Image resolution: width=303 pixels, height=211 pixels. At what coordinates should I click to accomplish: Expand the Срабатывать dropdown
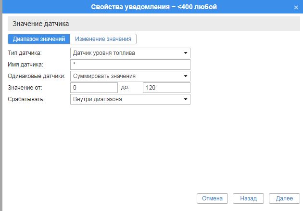tap(130, 99)
